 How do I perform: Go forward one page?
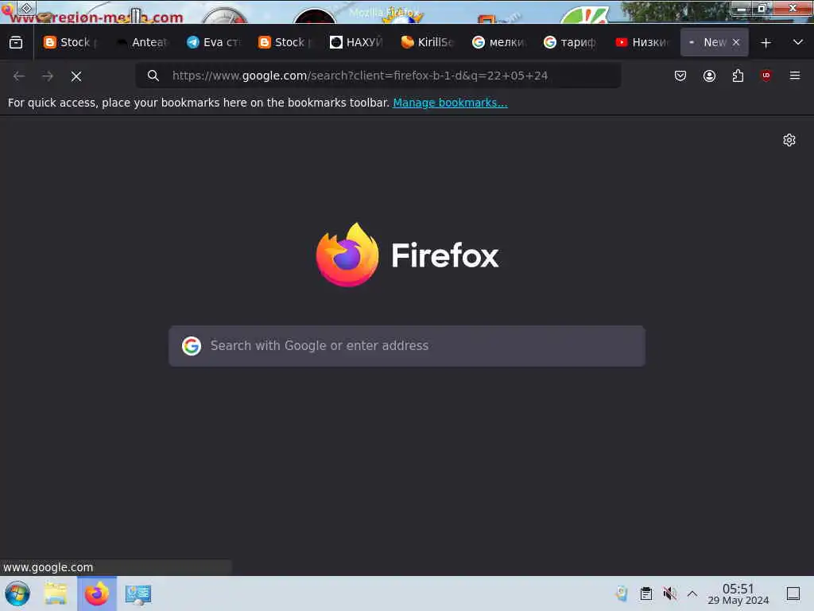[48, 76]
